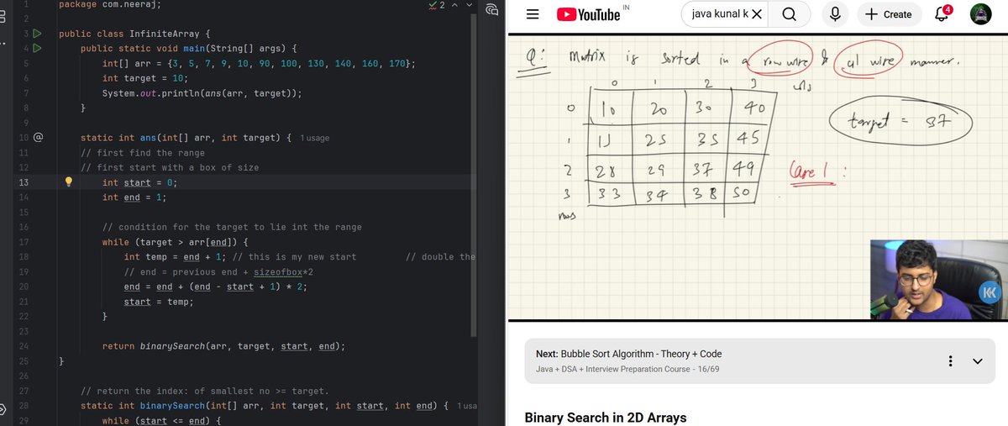The width and height of the screenshot is (1008, 426).
Task: Click 'int target = 10;' line
Action: [144, 78]
